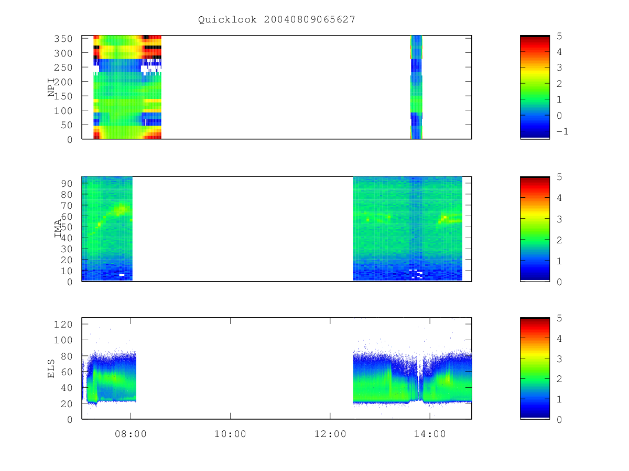Click the 0 label on IMA colorbar
The image size is (629, 471).
559,282
